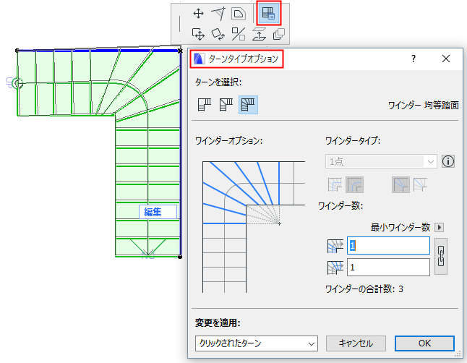
Task: Click the winders-before-turn icon
Action: click(x=335, y=246)
